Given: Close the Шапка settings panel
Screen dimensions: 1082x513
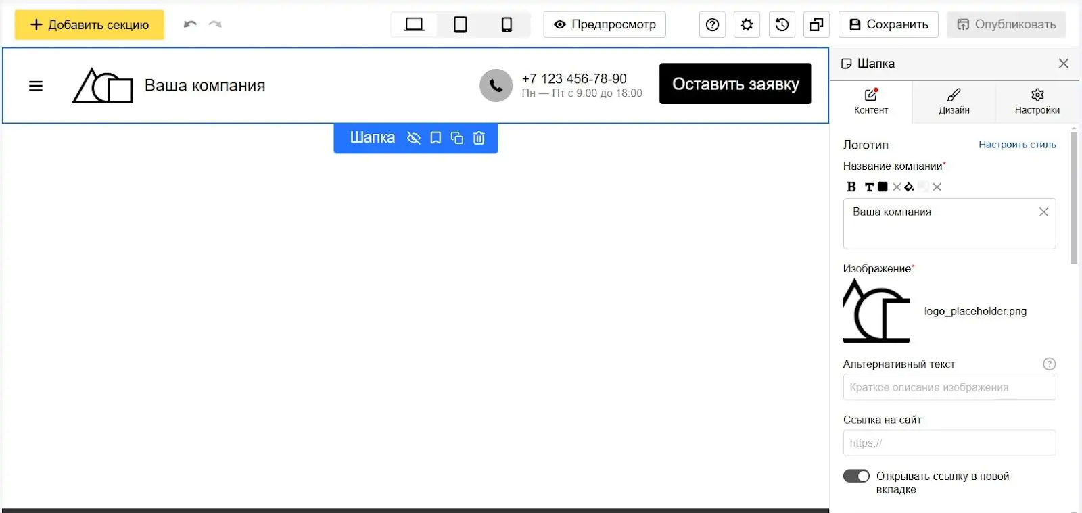Looking at the screenshot, I should (x=1064, y=63).
